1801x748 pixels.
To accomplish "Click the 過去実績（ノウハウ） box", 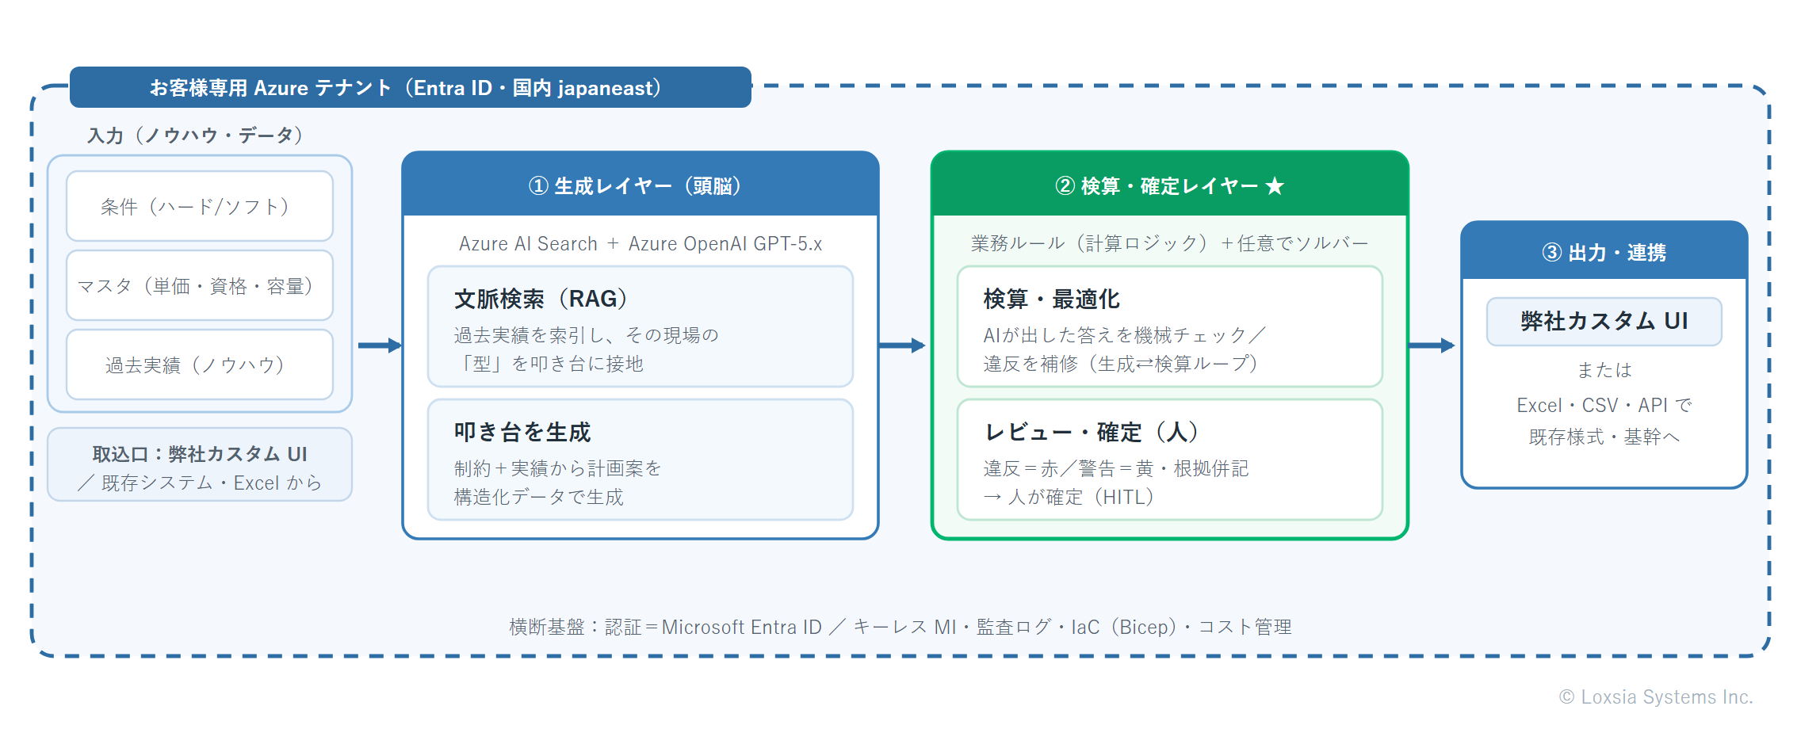I will click(x=200, y=364).
